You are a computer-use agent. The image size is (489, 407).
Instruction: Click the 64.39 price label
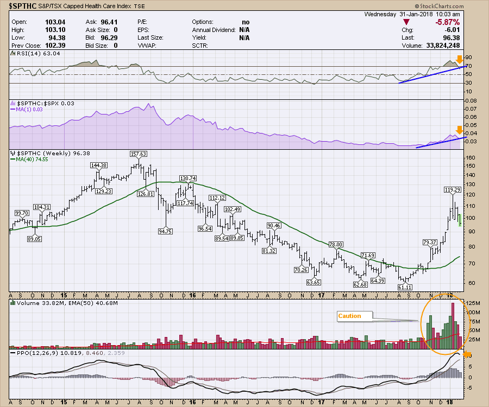pyautogui.click(x=378, y=281)
